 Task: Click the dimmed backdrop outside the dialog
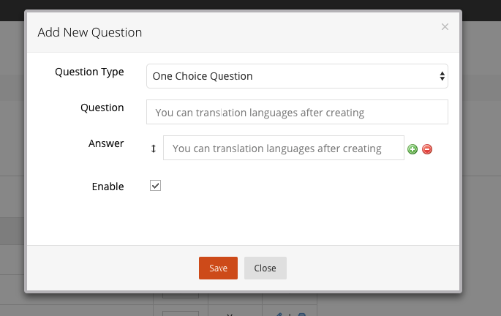tap(481, 159)
